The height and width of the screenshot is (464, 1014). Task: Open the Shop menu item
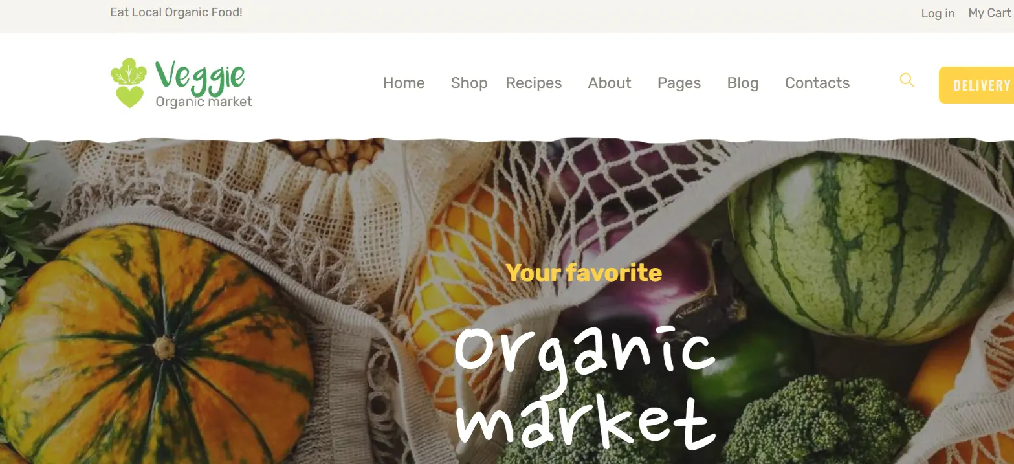point(469,83)
